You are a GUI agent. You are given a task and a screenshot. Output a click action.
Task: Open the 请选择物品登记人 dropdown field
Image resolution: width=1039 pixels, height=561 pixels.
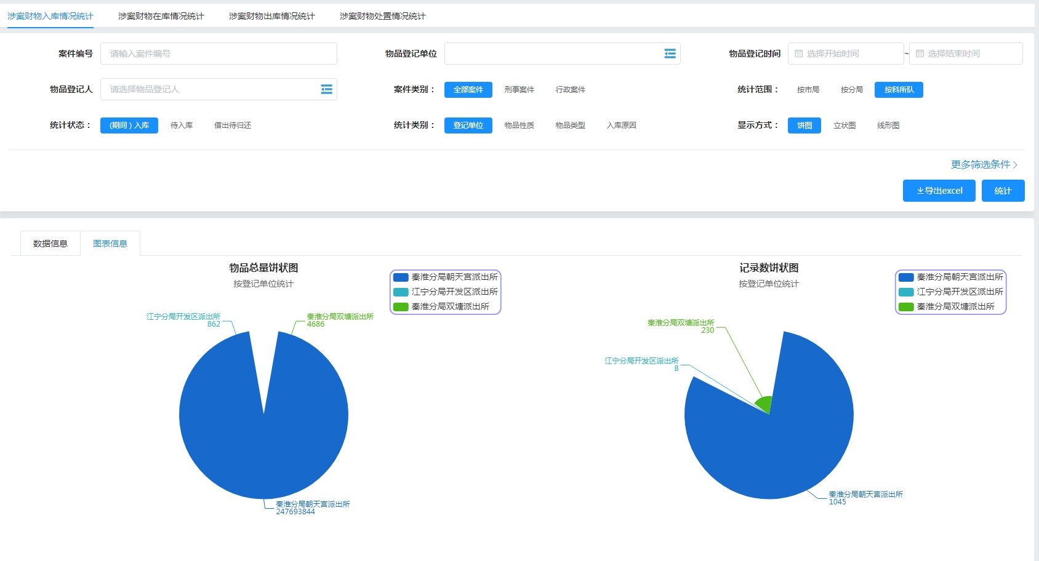(x=219, y=89)
